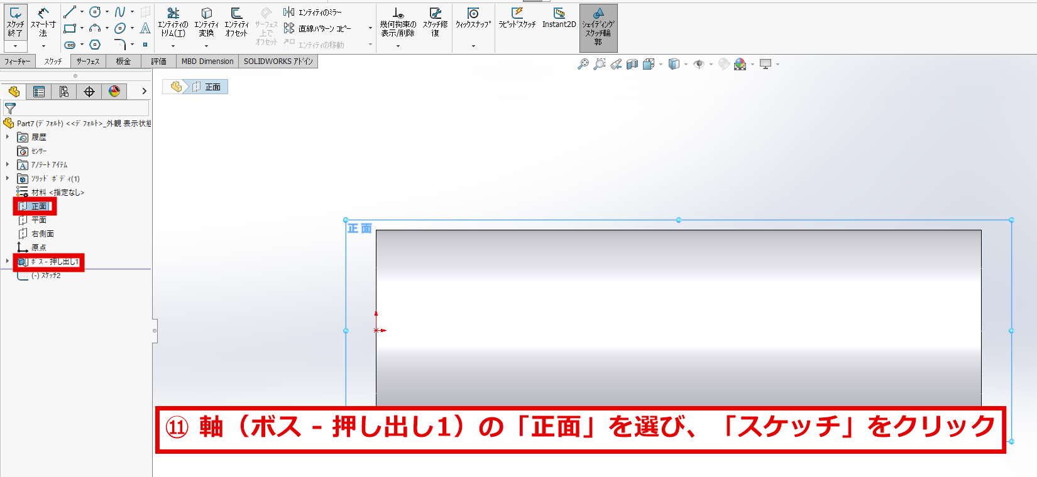1037x477 pixels.
Task: Select the Ellipse sketch tool
Action: point(120,28)
